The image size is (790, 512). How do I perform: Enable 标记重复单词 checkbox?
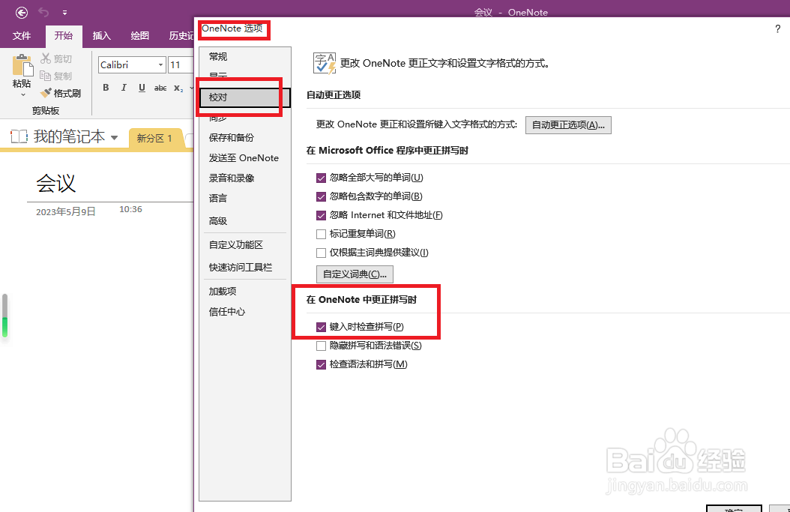tap(321, 234)
